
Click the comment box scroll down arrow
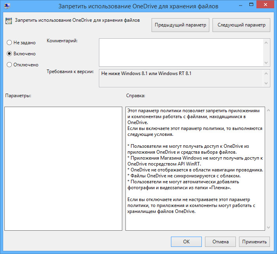(x=266, y=63)
